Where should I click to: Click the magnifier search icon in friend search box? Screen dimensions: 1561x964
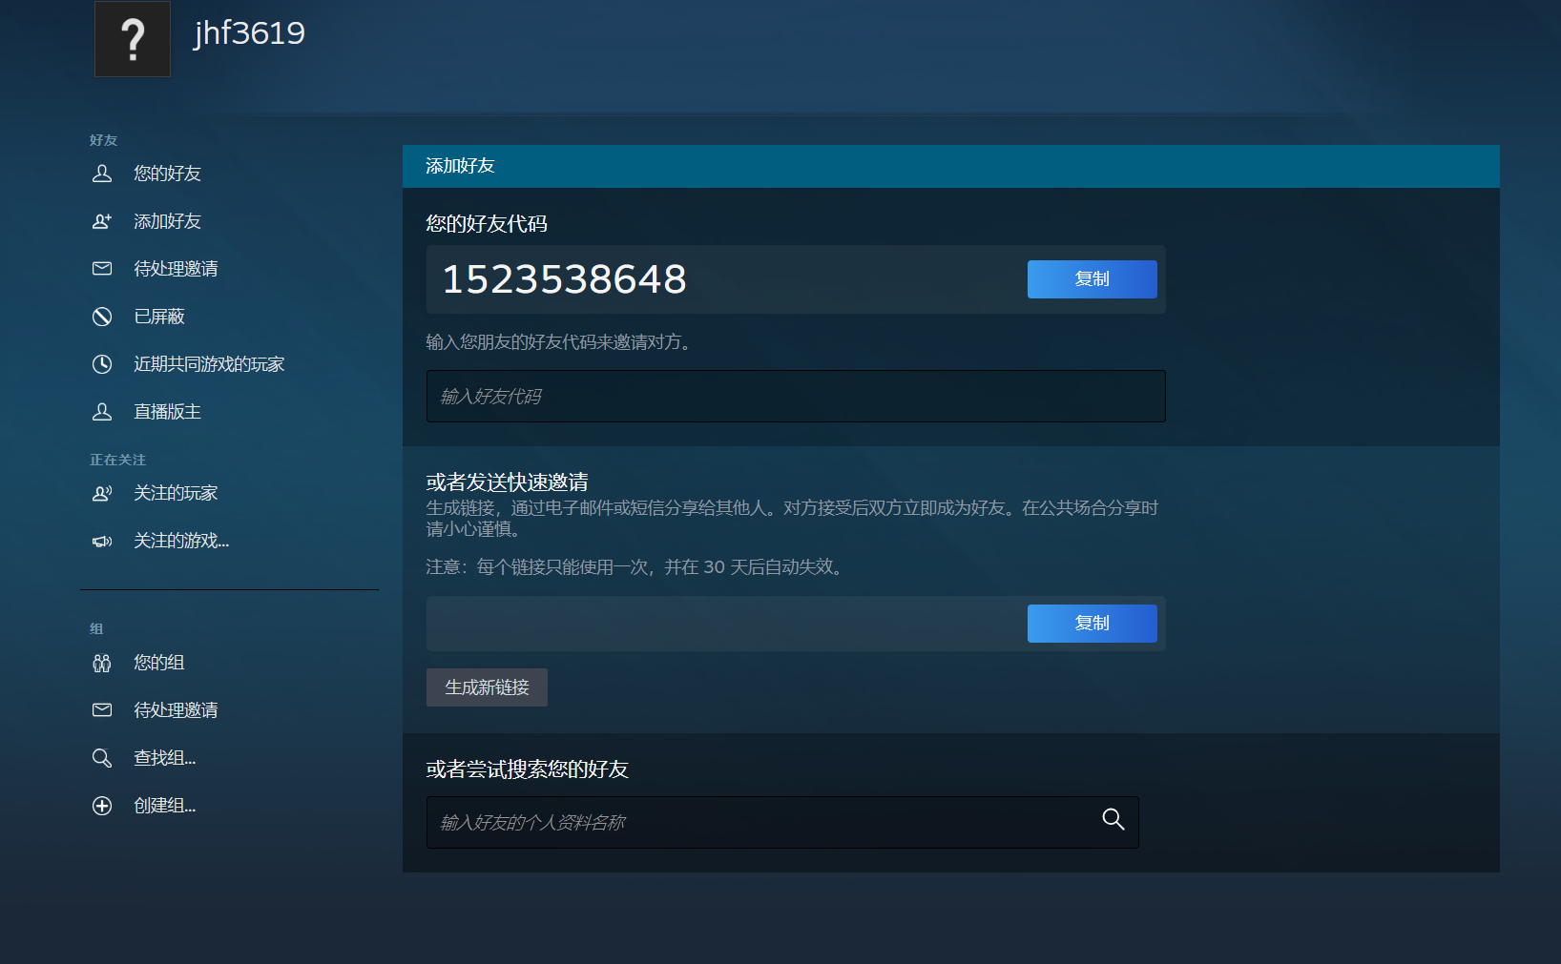[x=1113, y=819]
